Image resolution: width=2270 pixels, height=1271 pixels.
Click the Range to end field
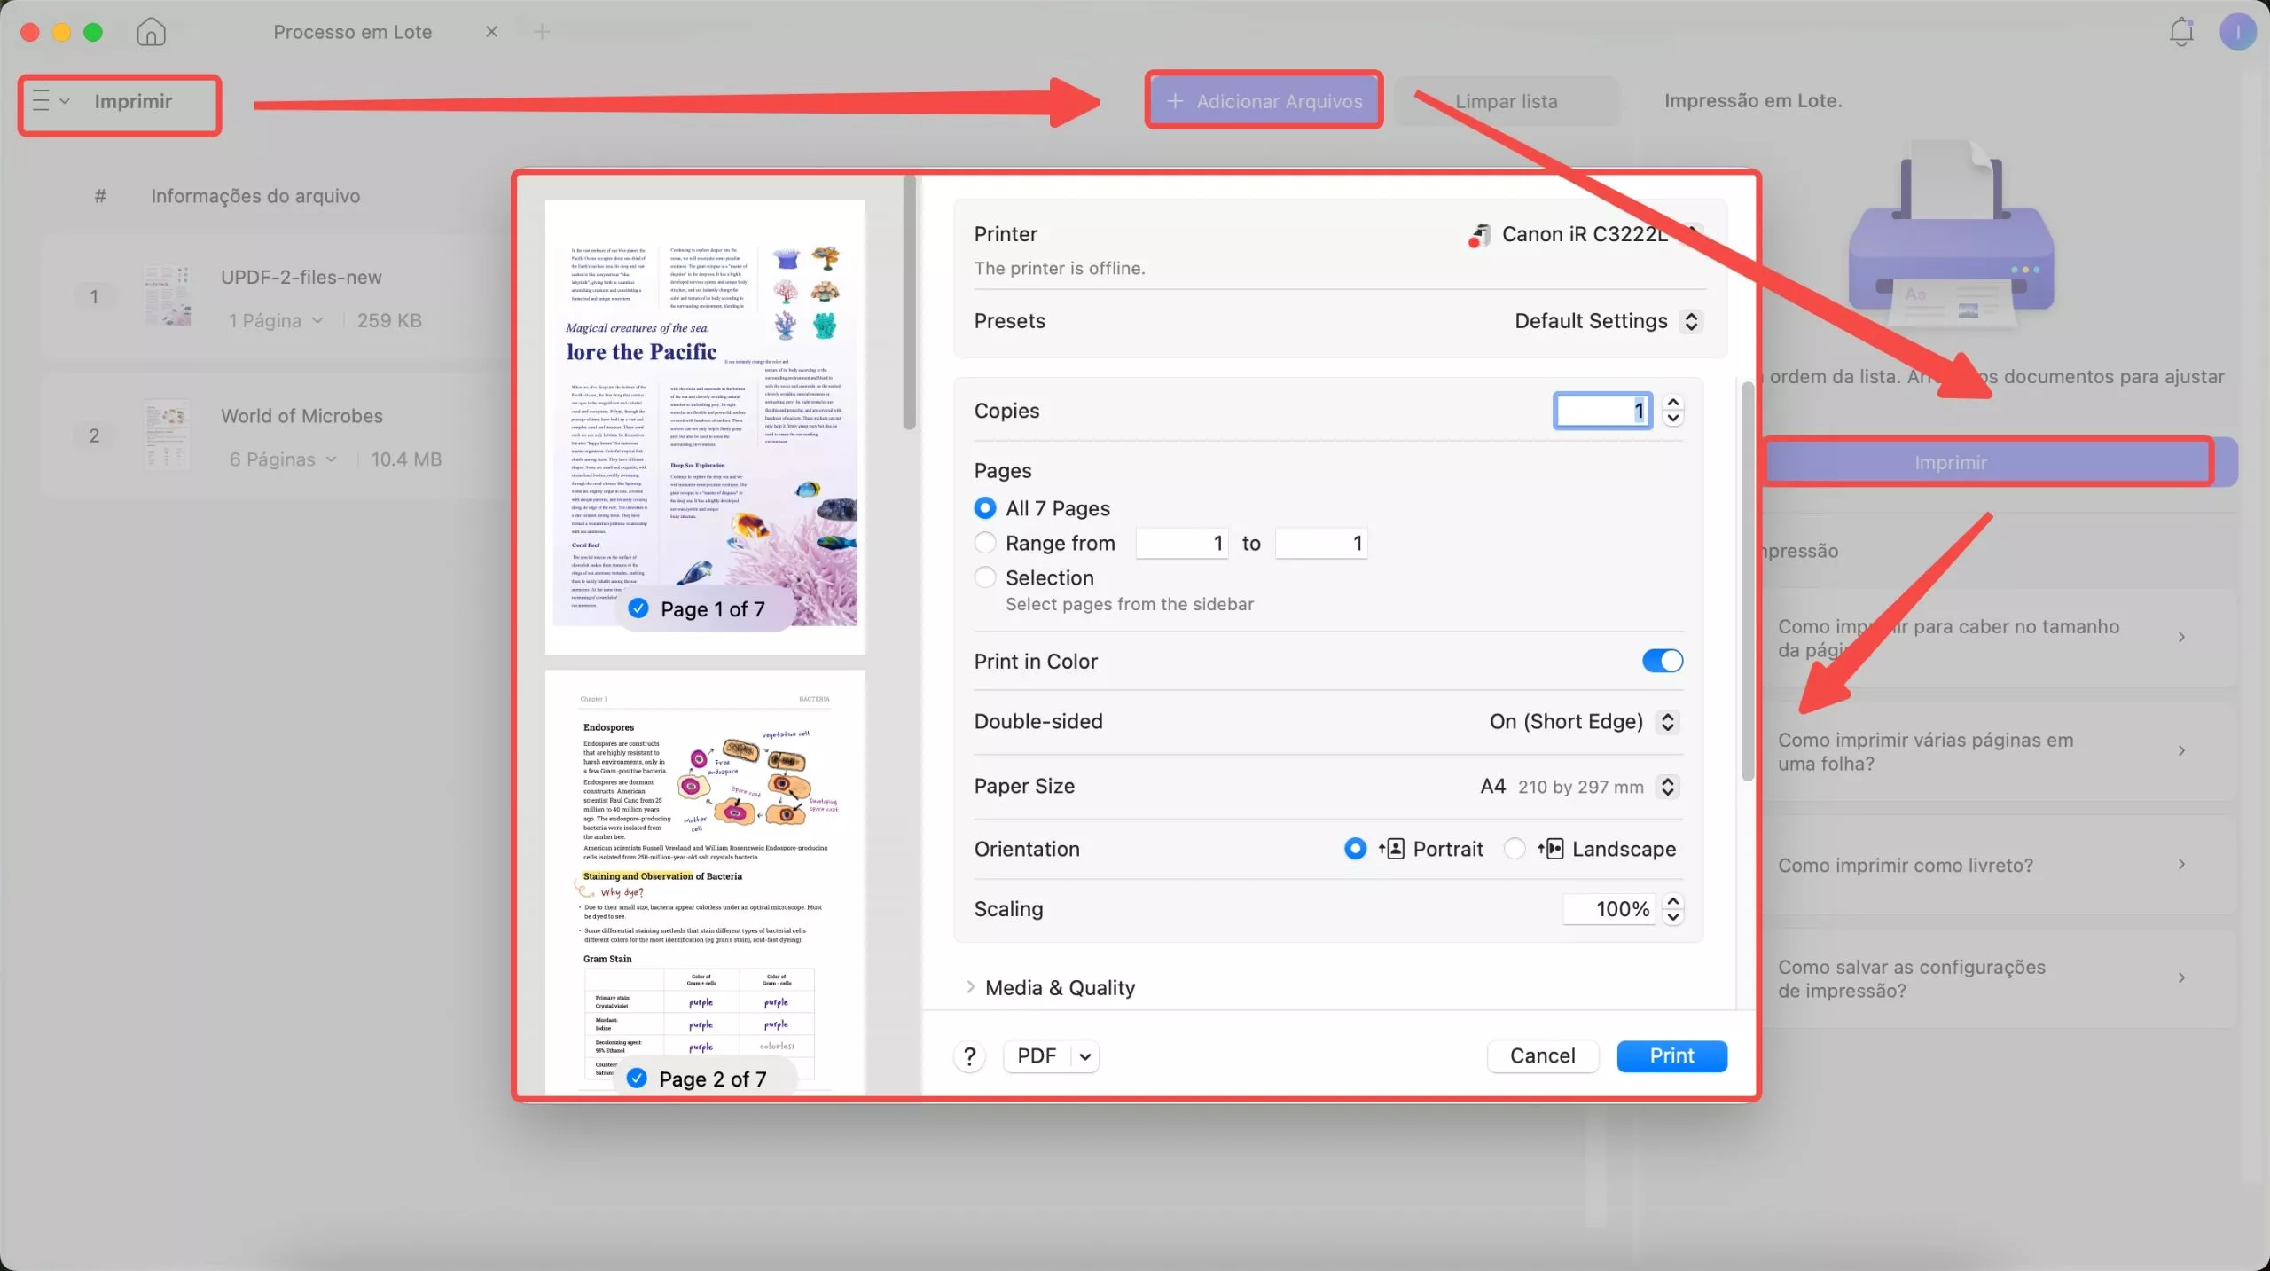click(x=1322, y=543)
